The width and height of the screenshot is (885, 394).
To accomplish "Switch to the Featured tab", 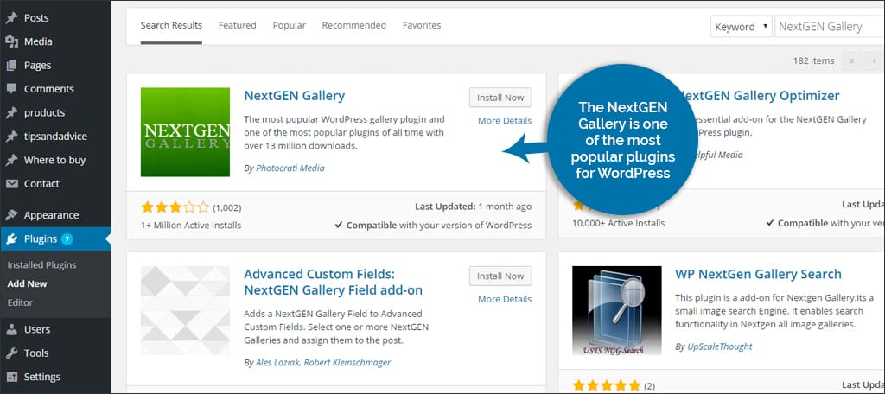I will point(237,25).
